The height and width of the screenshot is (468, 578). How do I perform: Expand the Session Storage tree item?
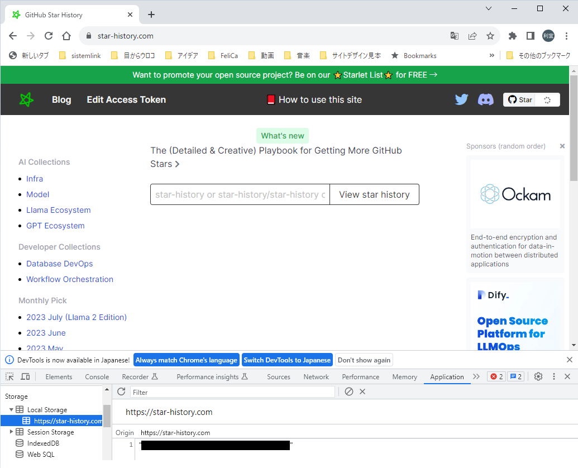pos(11,432)
